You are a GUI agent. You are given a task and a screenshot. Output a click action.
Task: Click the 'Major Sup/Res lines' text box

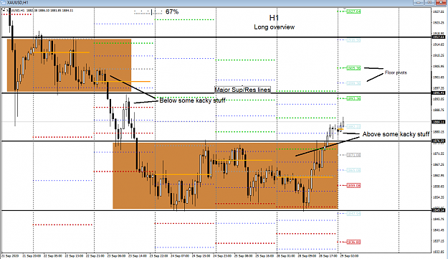pyautogui.click(x=242, y=90)
